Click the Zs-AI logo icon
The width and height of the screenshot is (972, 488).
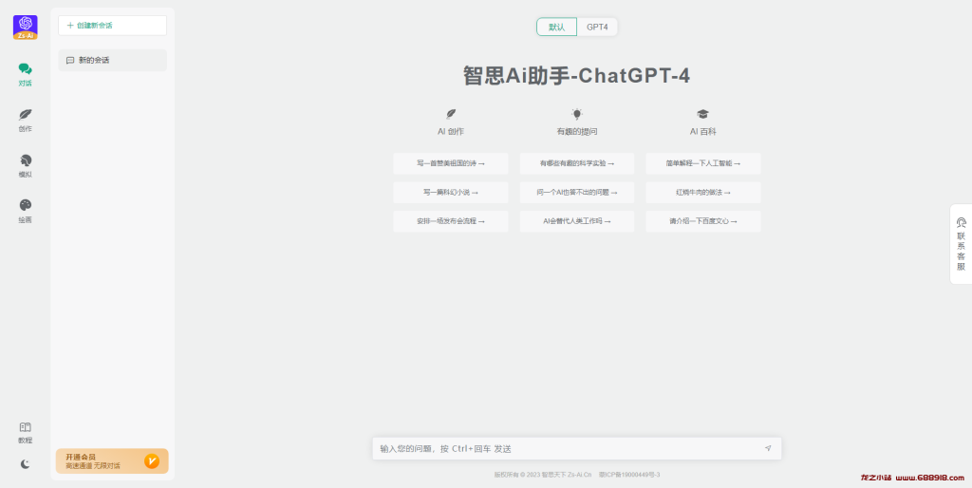(26, 28)
